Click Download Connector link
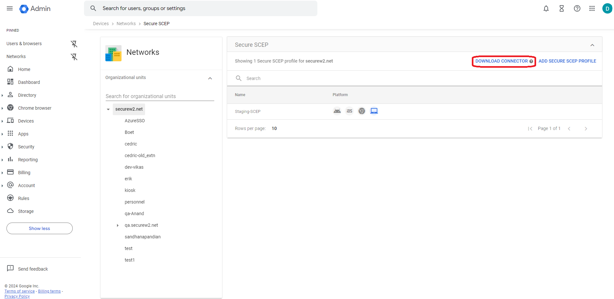 pyautogui.click(x=501, y=61)
